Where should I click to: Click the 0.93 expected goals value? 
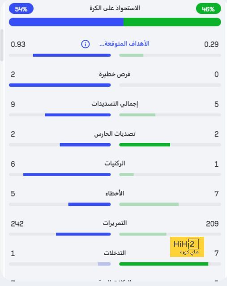pos(18,44)
